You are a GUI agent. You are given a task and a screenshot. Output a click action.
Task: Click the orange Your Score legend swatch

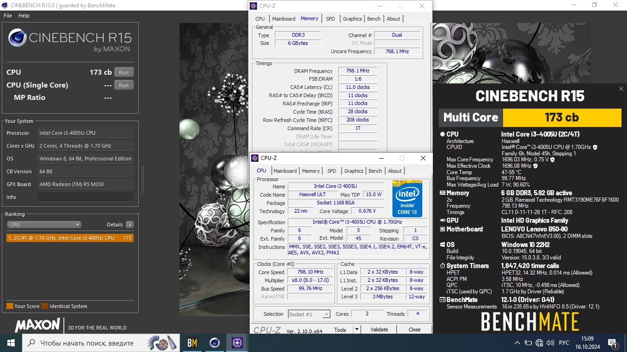tap(10, 306)
